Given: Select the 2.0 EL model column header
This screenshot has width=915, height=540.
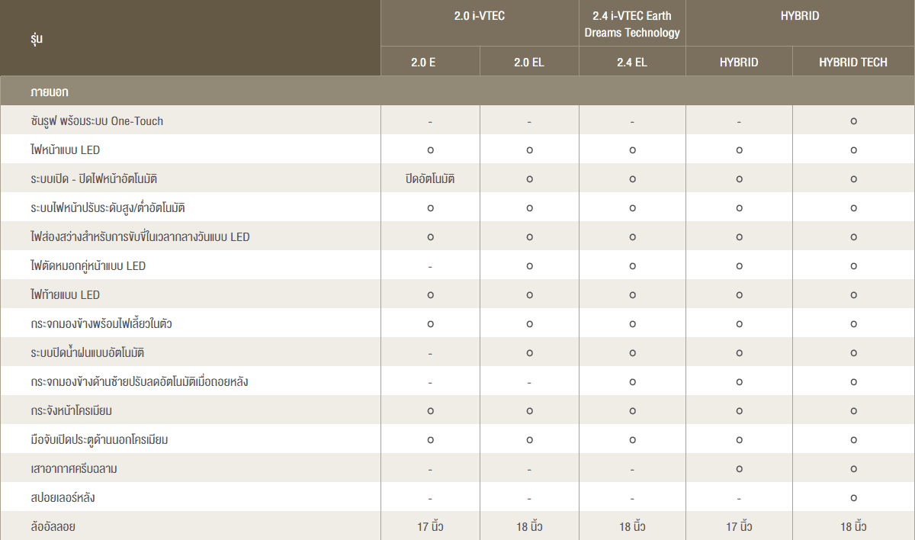Looking at the screenshot, I should click(529, 63).
